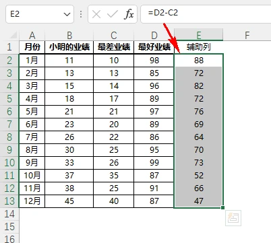The width and height of the screenshot is (271, 243).
Task: Open the Name Box dropdown arrow
Action: (67, 15)
